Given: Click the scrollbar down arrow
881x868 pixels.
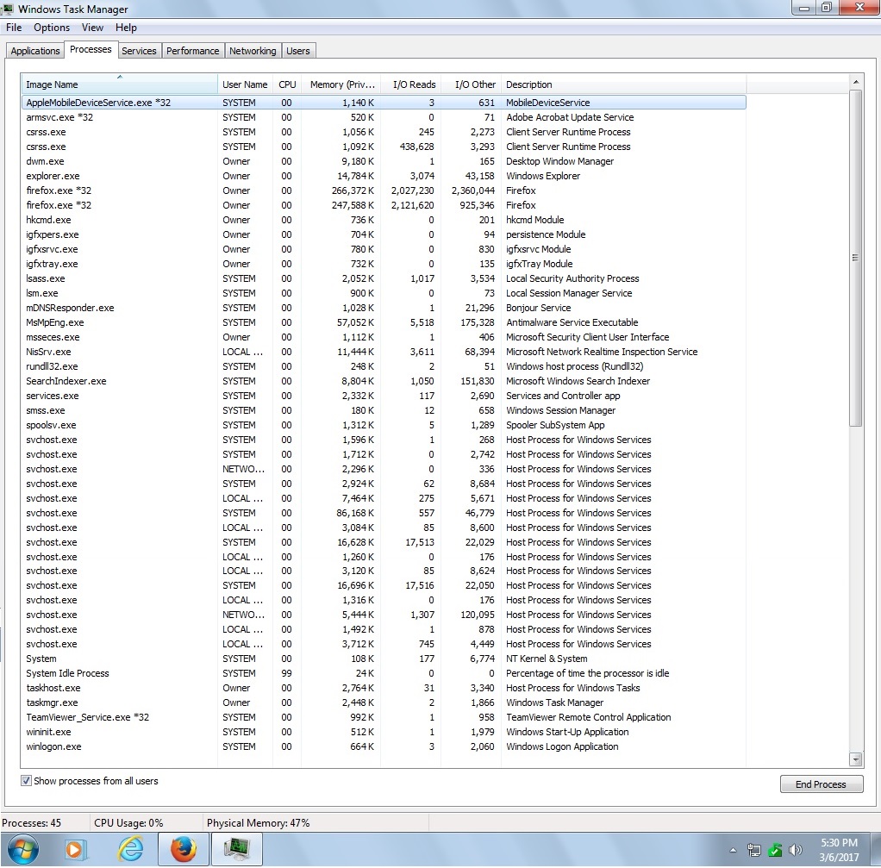Looking at the screenshot, I should [x=856, y=759].
